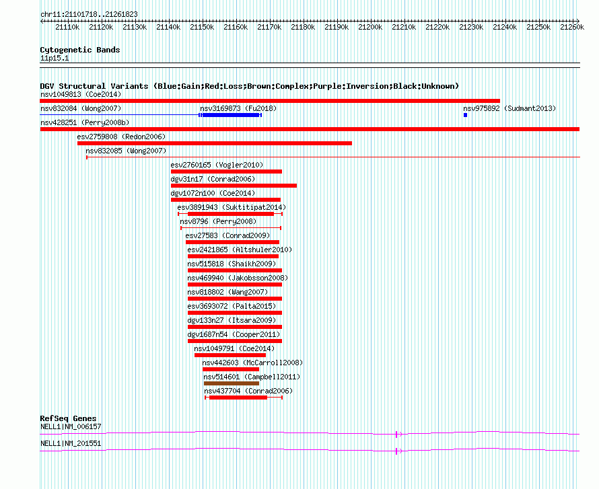
Task: Click the NM_006157 exon arrow marker
Action: point(399,434)
